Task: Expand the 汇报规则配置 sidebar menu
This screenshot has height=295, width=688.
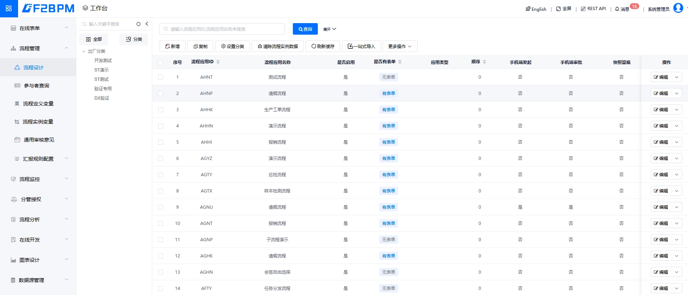Action: [x=38, y=159]
